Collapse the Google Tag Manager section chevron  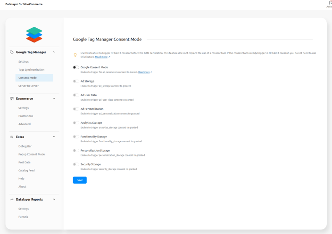(54, 52)
